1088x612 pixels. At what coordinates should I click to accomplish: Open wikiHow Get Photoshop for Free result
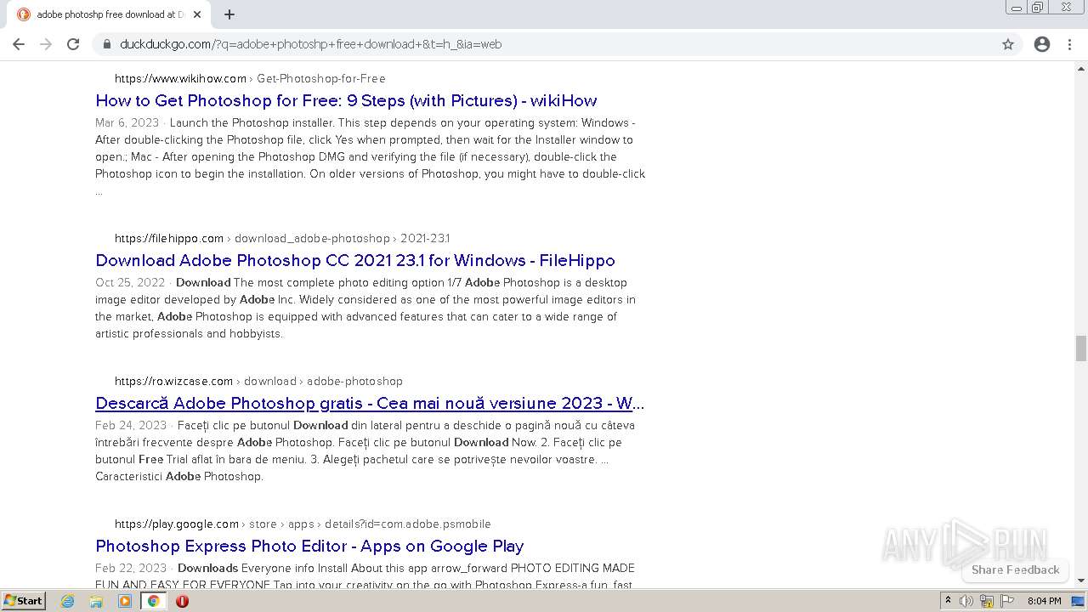(346, 100)
